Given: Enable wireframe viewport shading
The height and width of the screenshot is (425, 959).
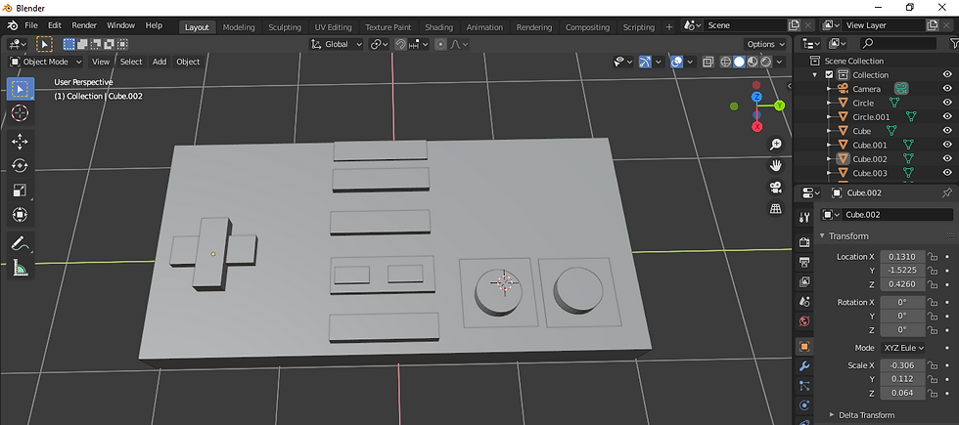Looking at the screenshot, I should [x=726, y=62].
